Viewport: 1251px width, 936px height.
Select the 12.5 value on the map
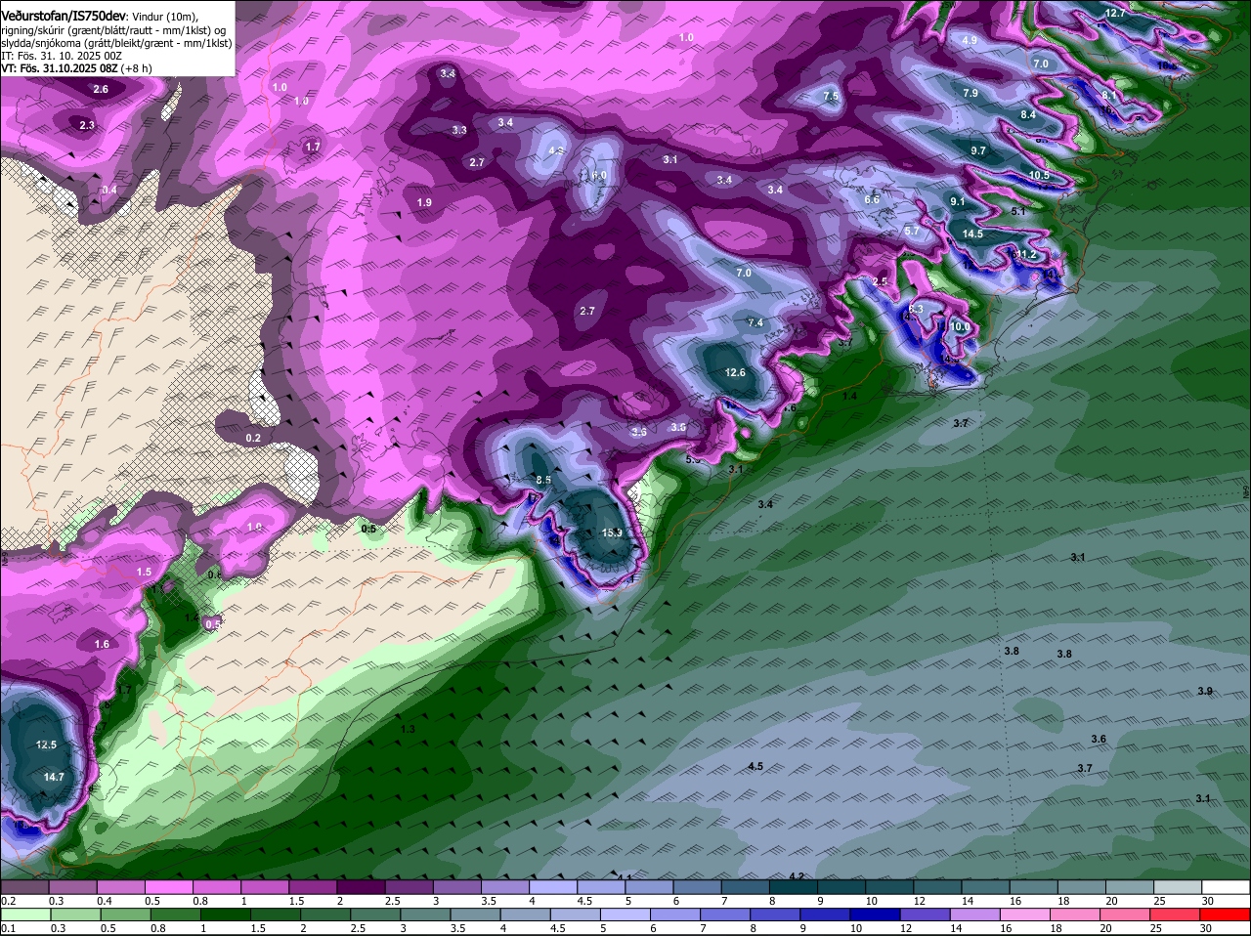46,745
